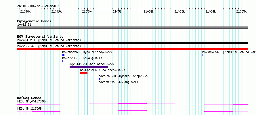
Task: Click the NEBL NM_001173484 magenta transcript line
Action: [132, 104]
